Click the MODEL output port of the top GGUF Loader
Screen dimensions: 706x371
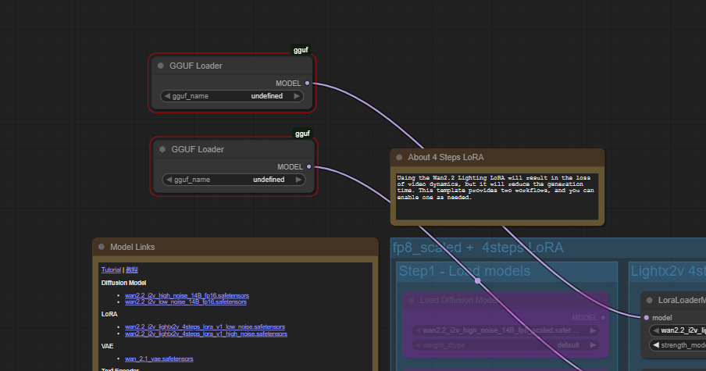[307, 83]
